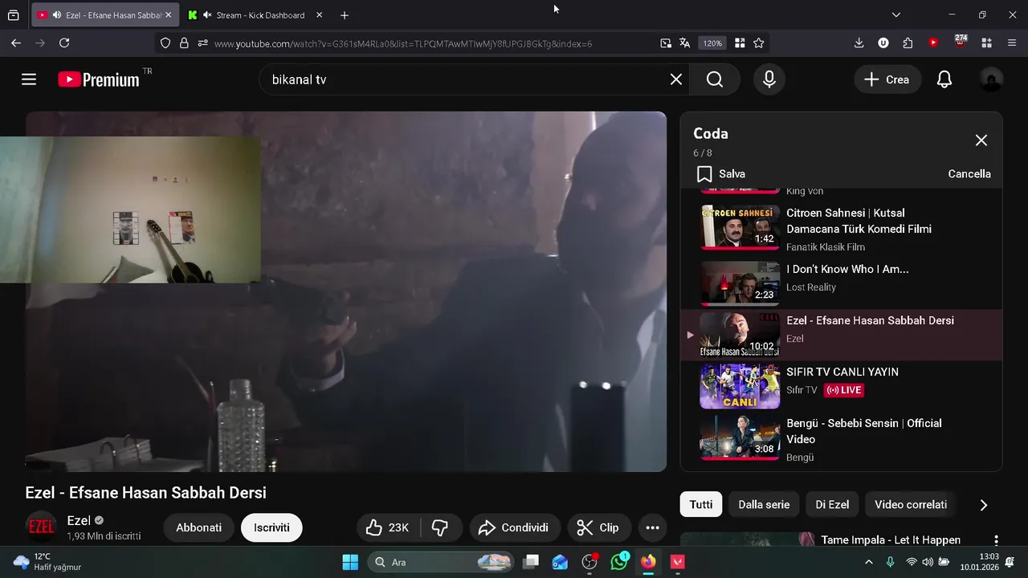This screenshot has height=578, width=1028.
Task: Close the Ezel YouTube browser tab
Action: (x=168, y=15)
